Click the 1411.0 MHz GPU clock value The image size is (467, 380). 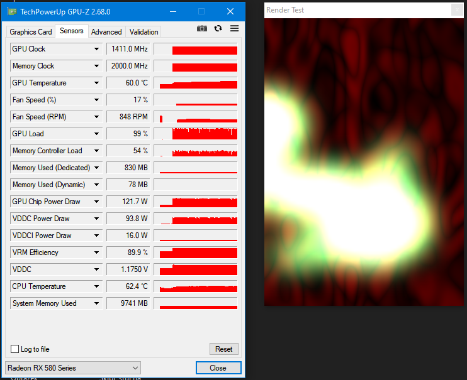(x=128, y=49)
